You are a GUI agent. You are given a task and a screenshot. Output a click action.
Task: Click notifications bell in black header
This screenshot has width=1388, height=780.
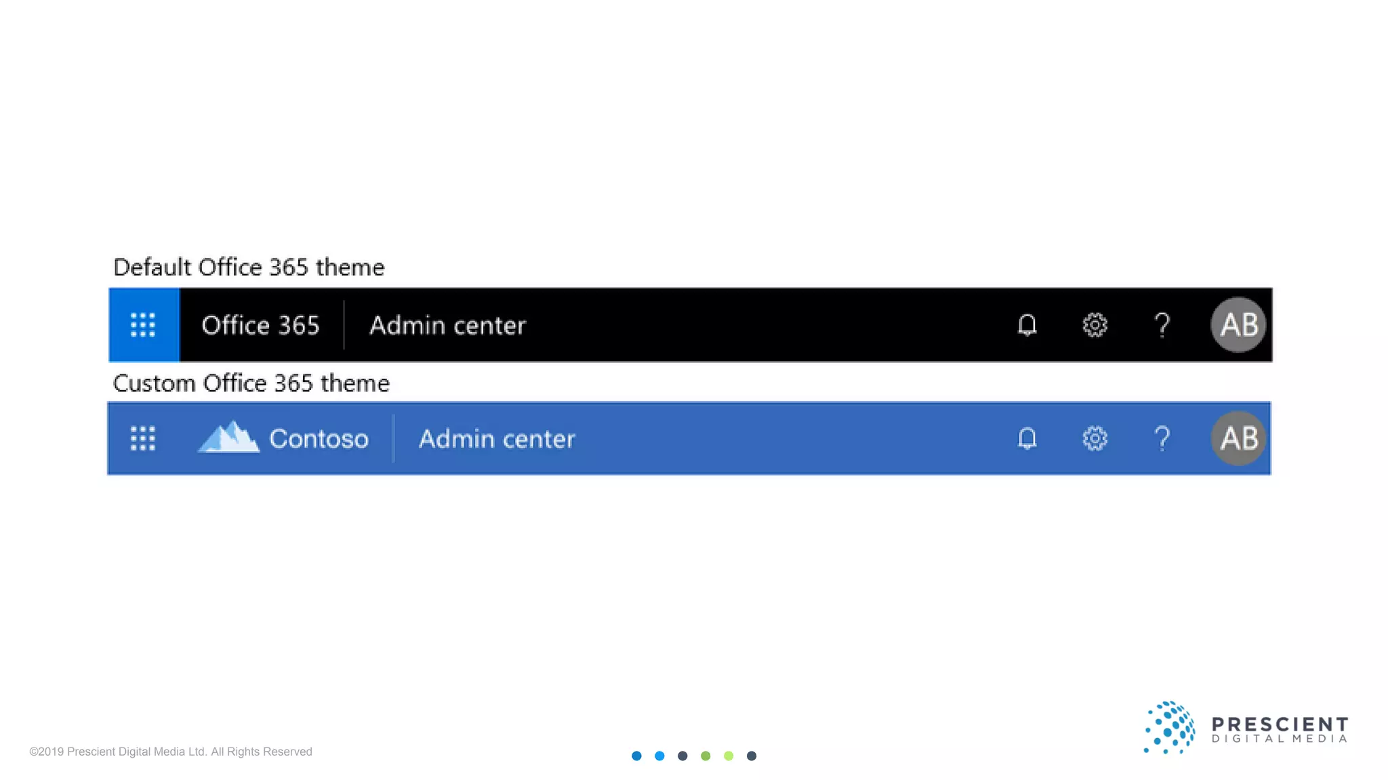point(1027,325)
